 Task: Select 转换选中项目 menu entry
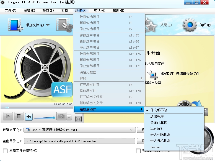(x=109, y=35)
